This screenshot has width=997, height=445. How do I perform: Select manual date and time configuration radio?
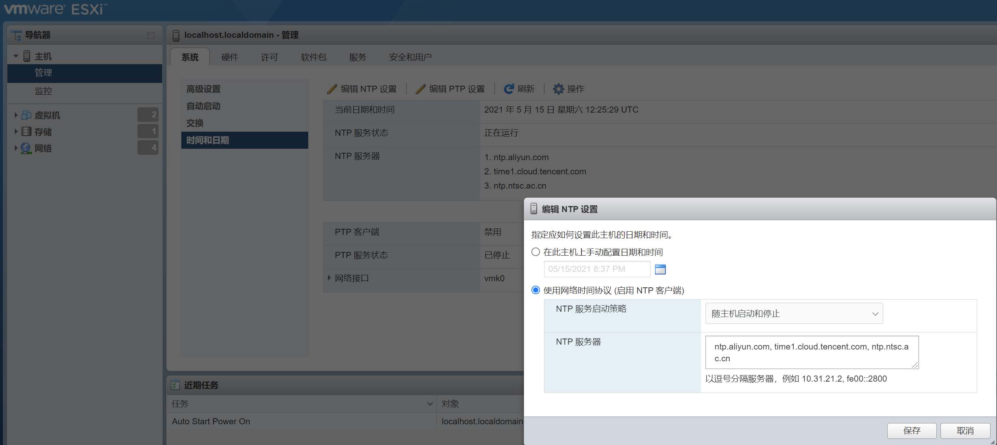click(x=536, y=252)
